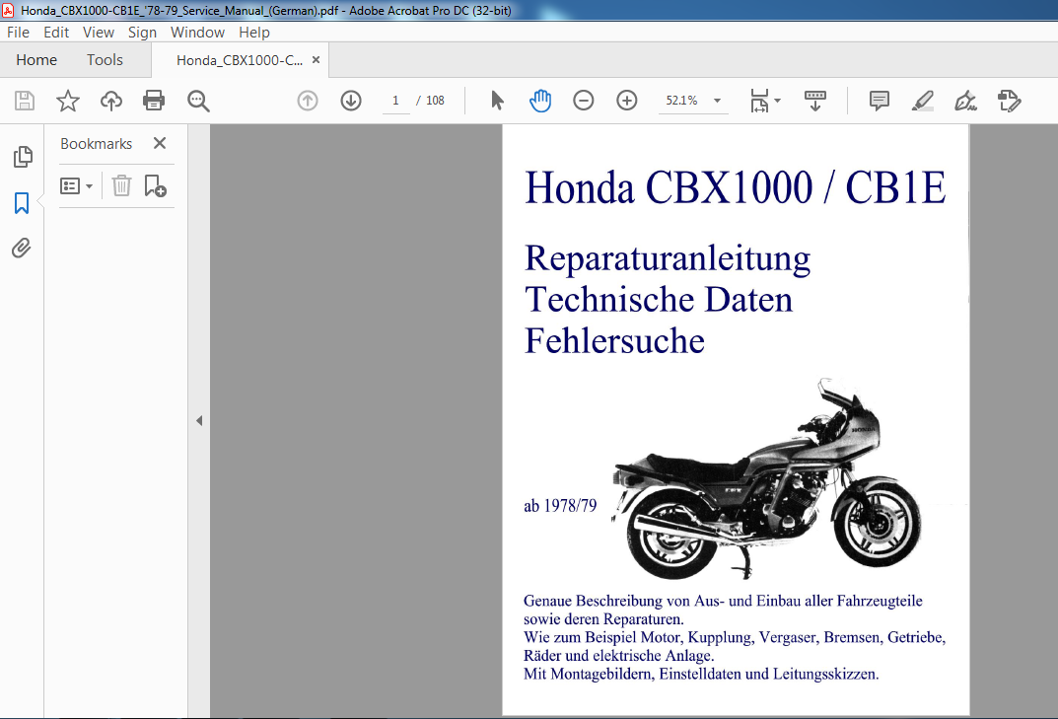Open the Edit menu
The image size is (1058, 719).
click(56, 33)
